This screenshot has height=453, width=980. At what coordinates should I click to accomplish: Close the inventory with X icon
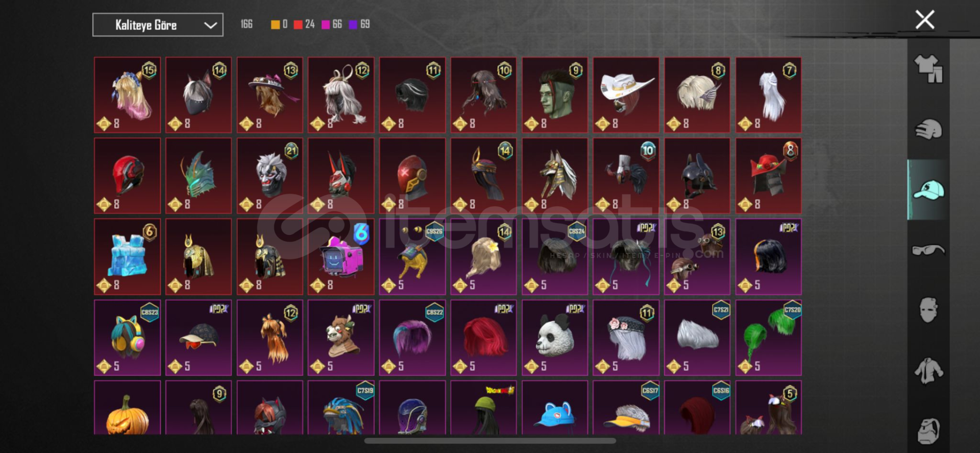tap(925, 20)
